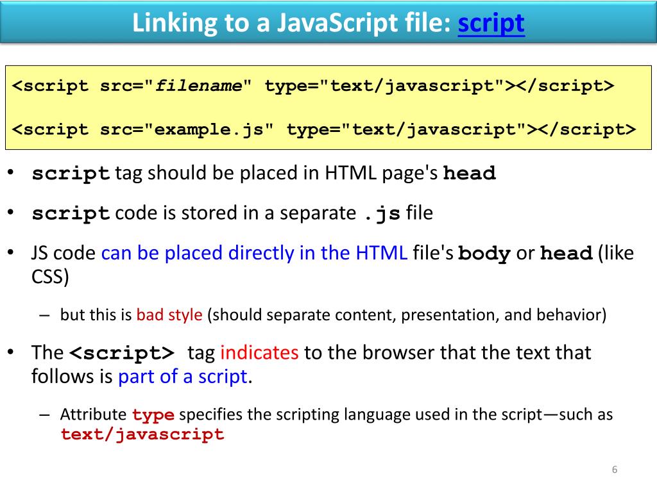Screen dimensions: 657x492
Task: Click the bullet 'script code is stored in a separate .js file'
Action: coord(232,213)
